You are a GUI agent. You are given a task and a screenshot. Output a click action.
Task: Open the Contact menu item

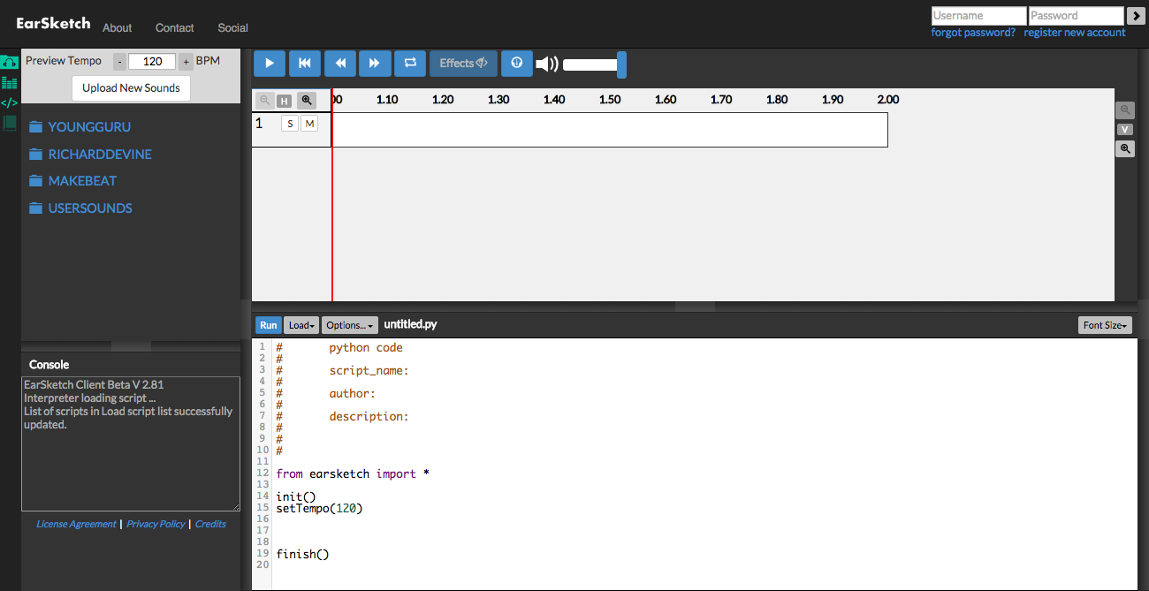(x=175, y=28)
